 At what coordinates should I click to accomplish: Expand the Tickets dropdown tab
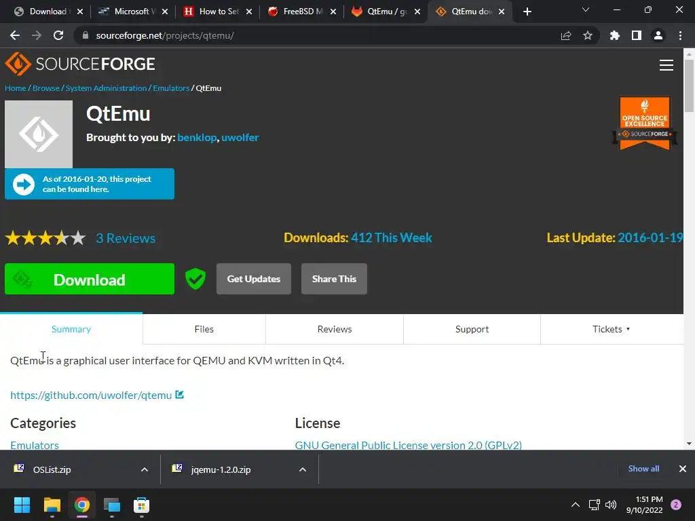pyautogui.click(x=612, y=329)
